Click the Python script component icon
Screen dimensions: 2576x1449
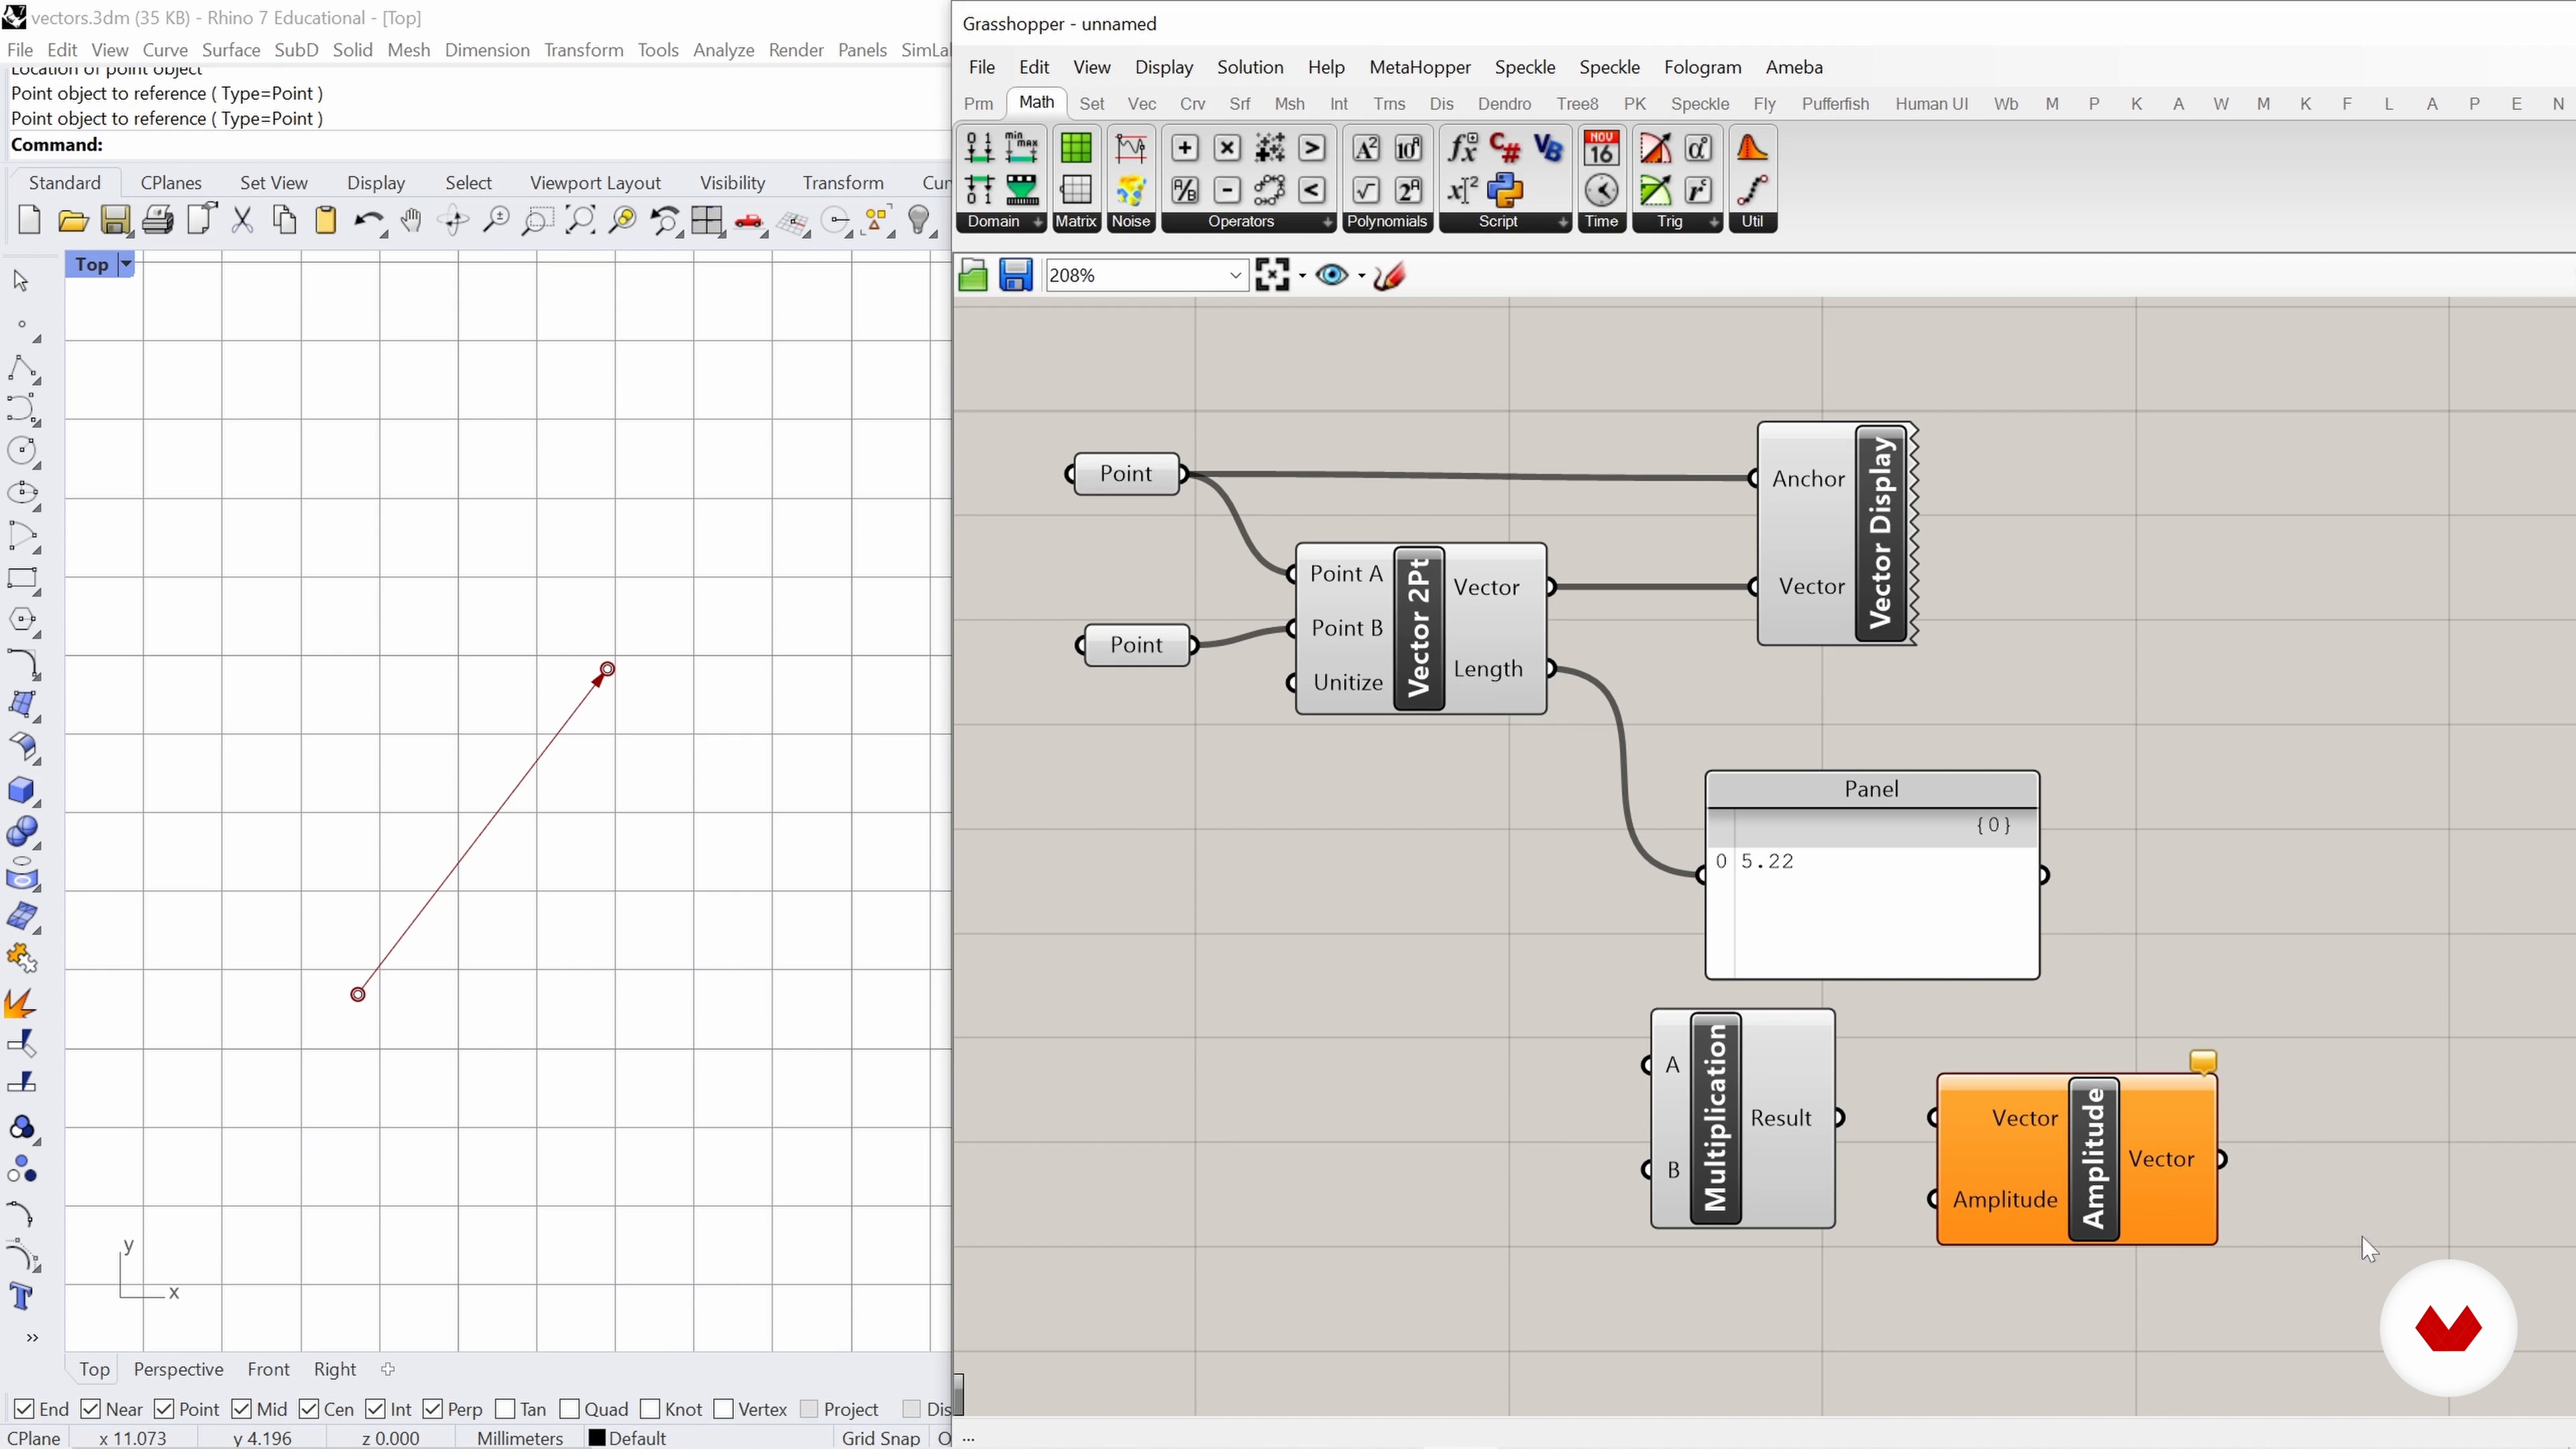(1505, 190)
